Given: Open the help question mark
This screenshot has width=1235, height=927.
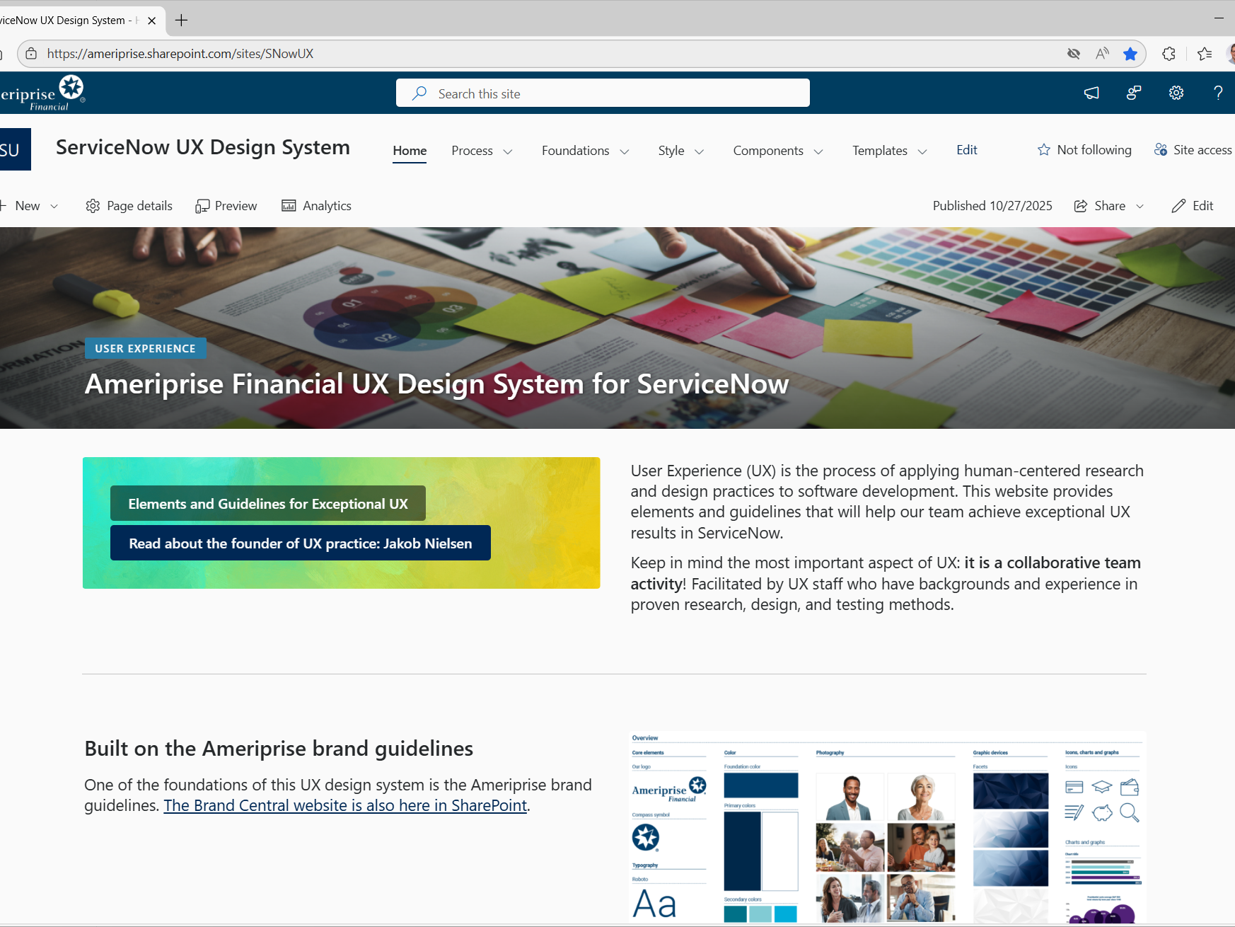Looking at the screenshot, I should coord(1218,93).
